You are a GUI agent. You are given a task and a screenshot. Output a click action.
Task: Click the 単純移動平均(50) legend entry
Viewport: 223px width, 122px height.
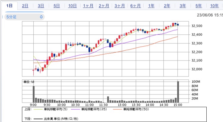point(136,109)
